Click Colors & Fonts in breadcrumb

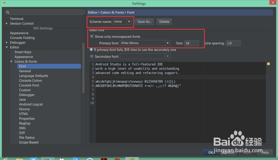pos(112,12)
